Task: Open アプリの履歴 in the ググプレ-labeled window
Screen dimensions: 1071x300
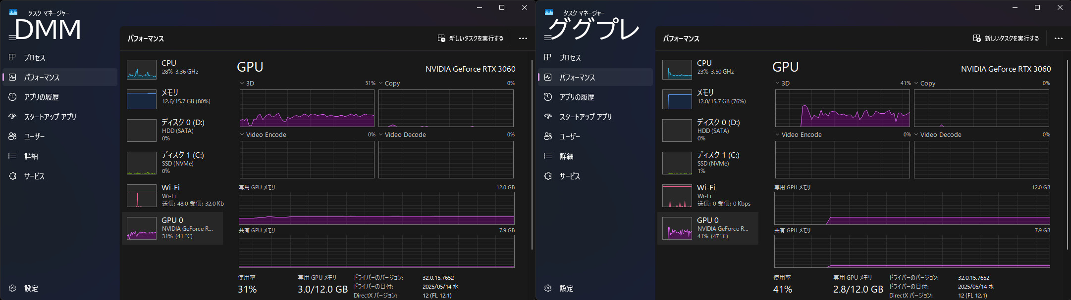Action: coord(577,97)
